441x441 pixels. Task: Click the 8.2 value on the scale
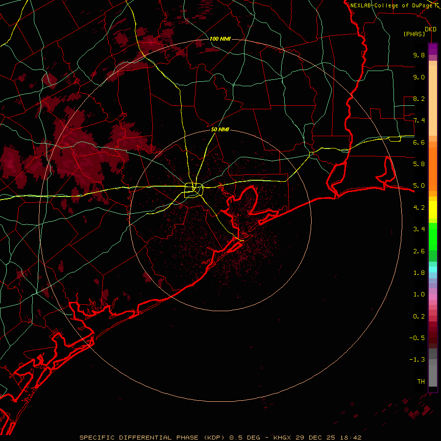[419, 98]
